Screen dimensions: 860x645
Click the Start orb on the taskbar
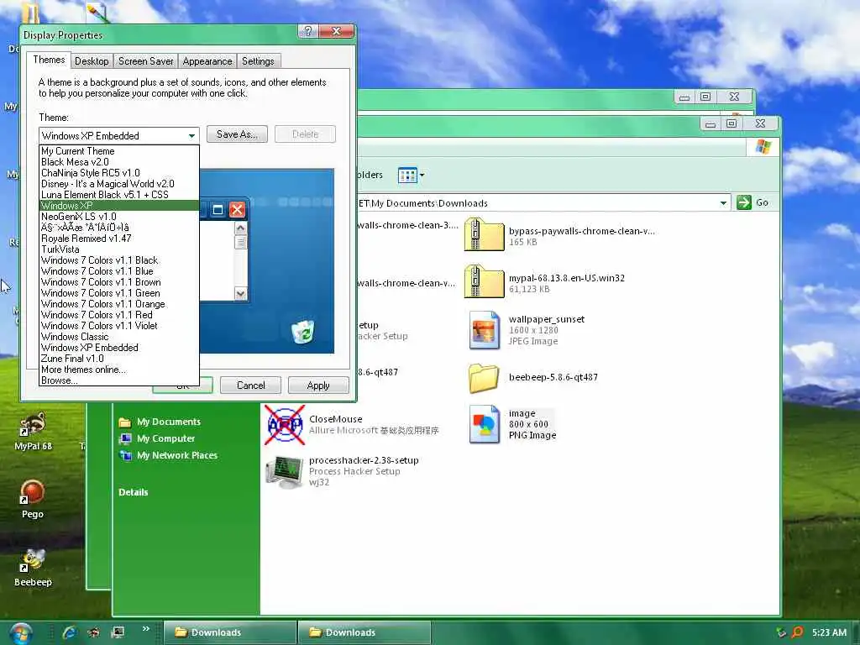(20, 633)
